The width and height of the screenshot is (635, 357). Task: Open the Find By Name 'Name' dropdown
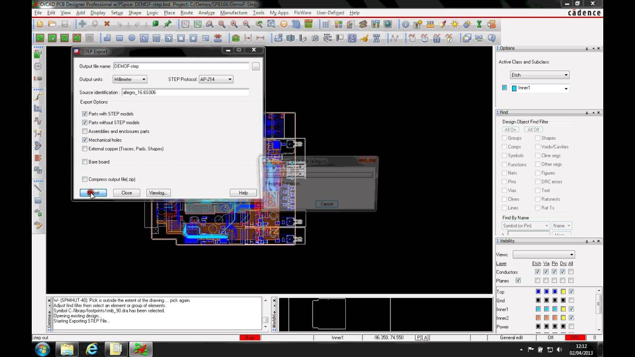(562, 226)
